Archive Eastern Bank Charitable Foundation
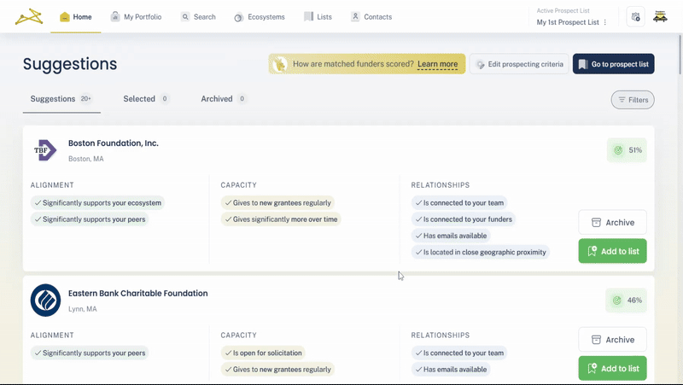 point(612,340)
